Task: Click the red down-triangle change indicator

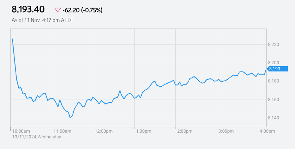Action: click(x=57, y=10)
